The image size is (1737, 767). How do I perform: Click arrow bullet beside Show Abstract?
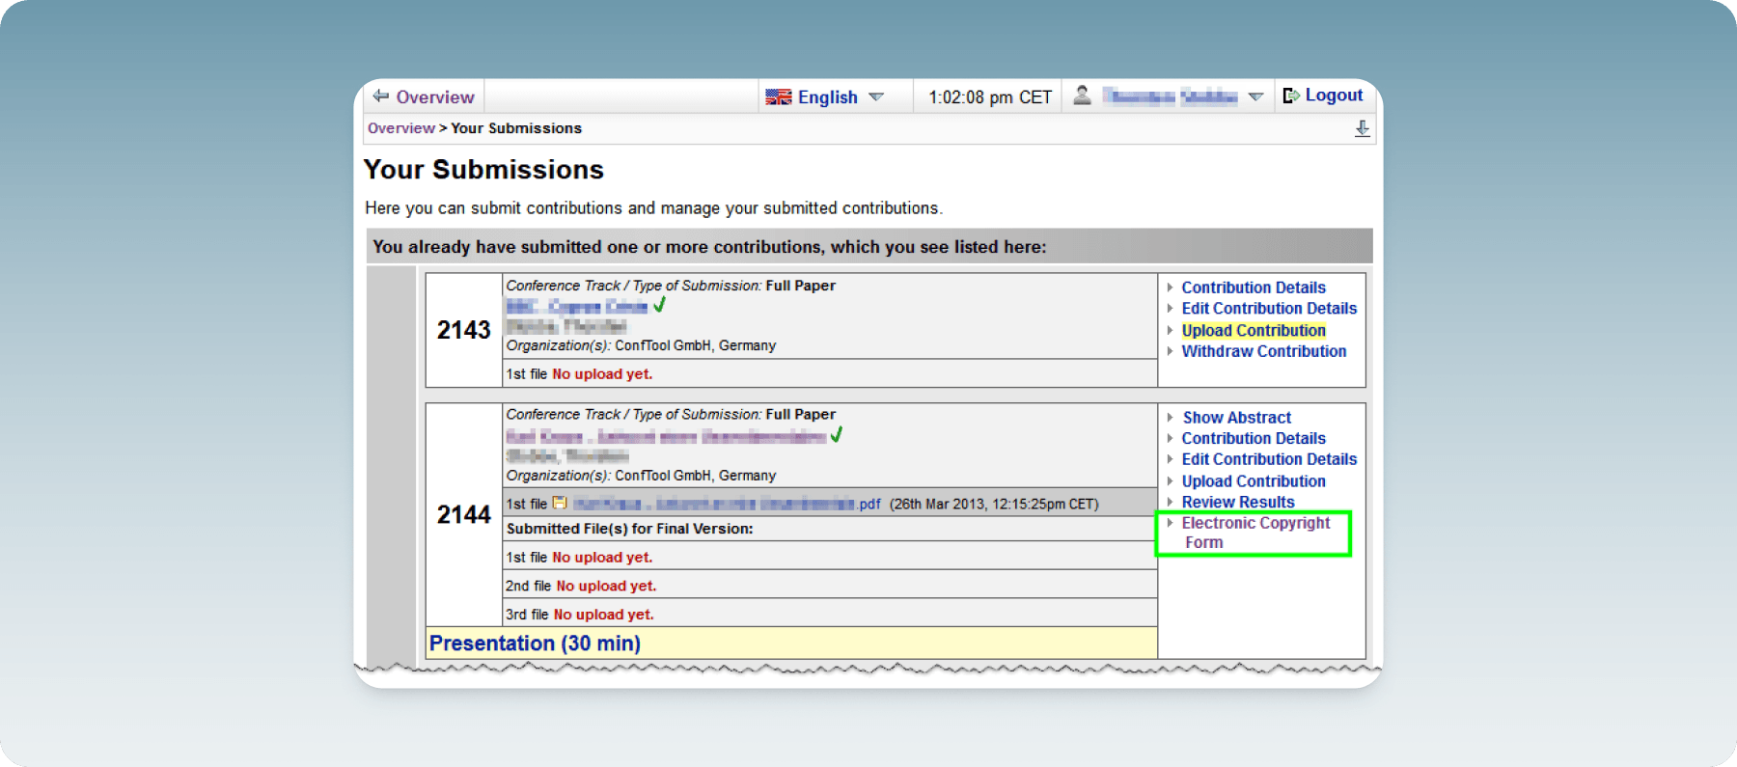pos(1170,417)
